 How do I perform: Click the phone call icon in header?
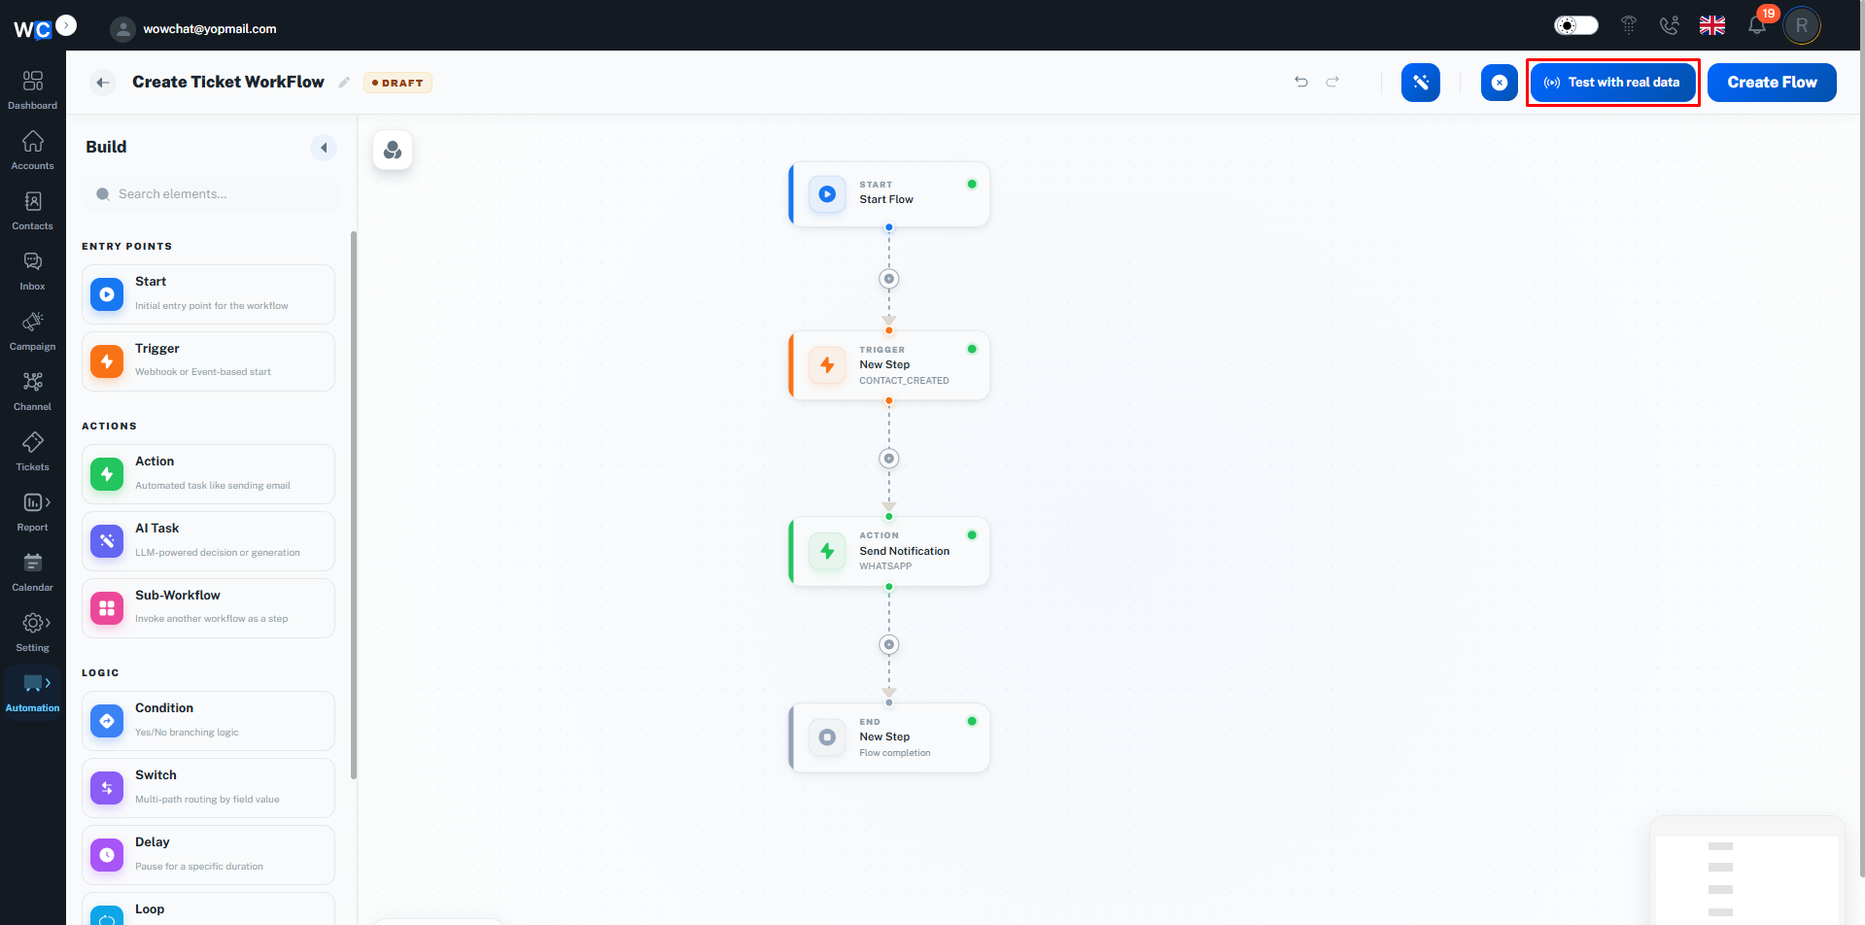pos(1669,25)
